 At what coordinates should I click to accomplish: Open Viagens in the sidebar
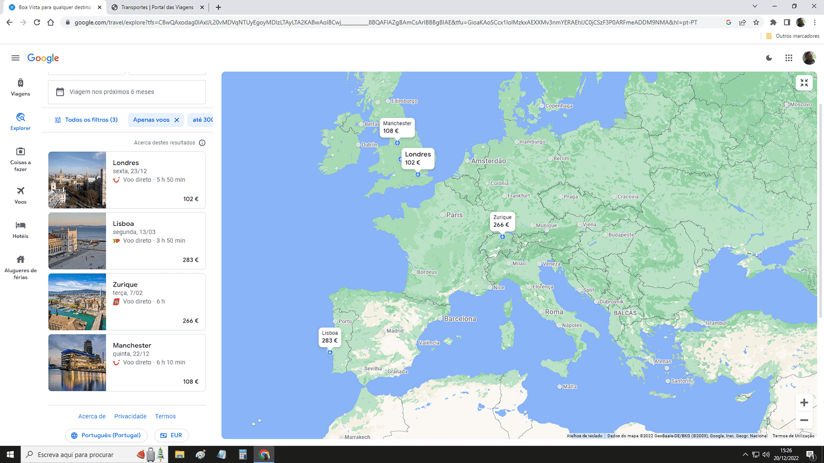point(21,87)
